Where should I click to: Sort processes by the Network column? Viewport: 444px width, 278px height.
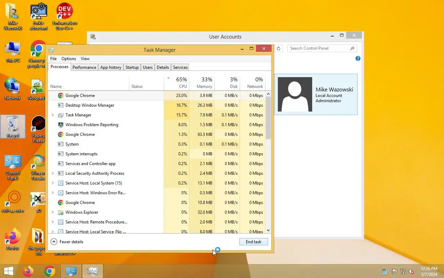(253, 83)
